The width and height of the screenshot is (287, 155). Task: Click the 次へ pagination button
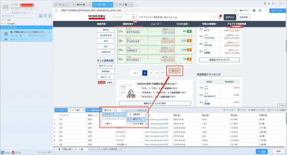(174, 71)
